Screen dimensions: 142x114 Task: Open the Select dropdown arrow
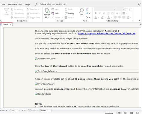pos(90,17)
